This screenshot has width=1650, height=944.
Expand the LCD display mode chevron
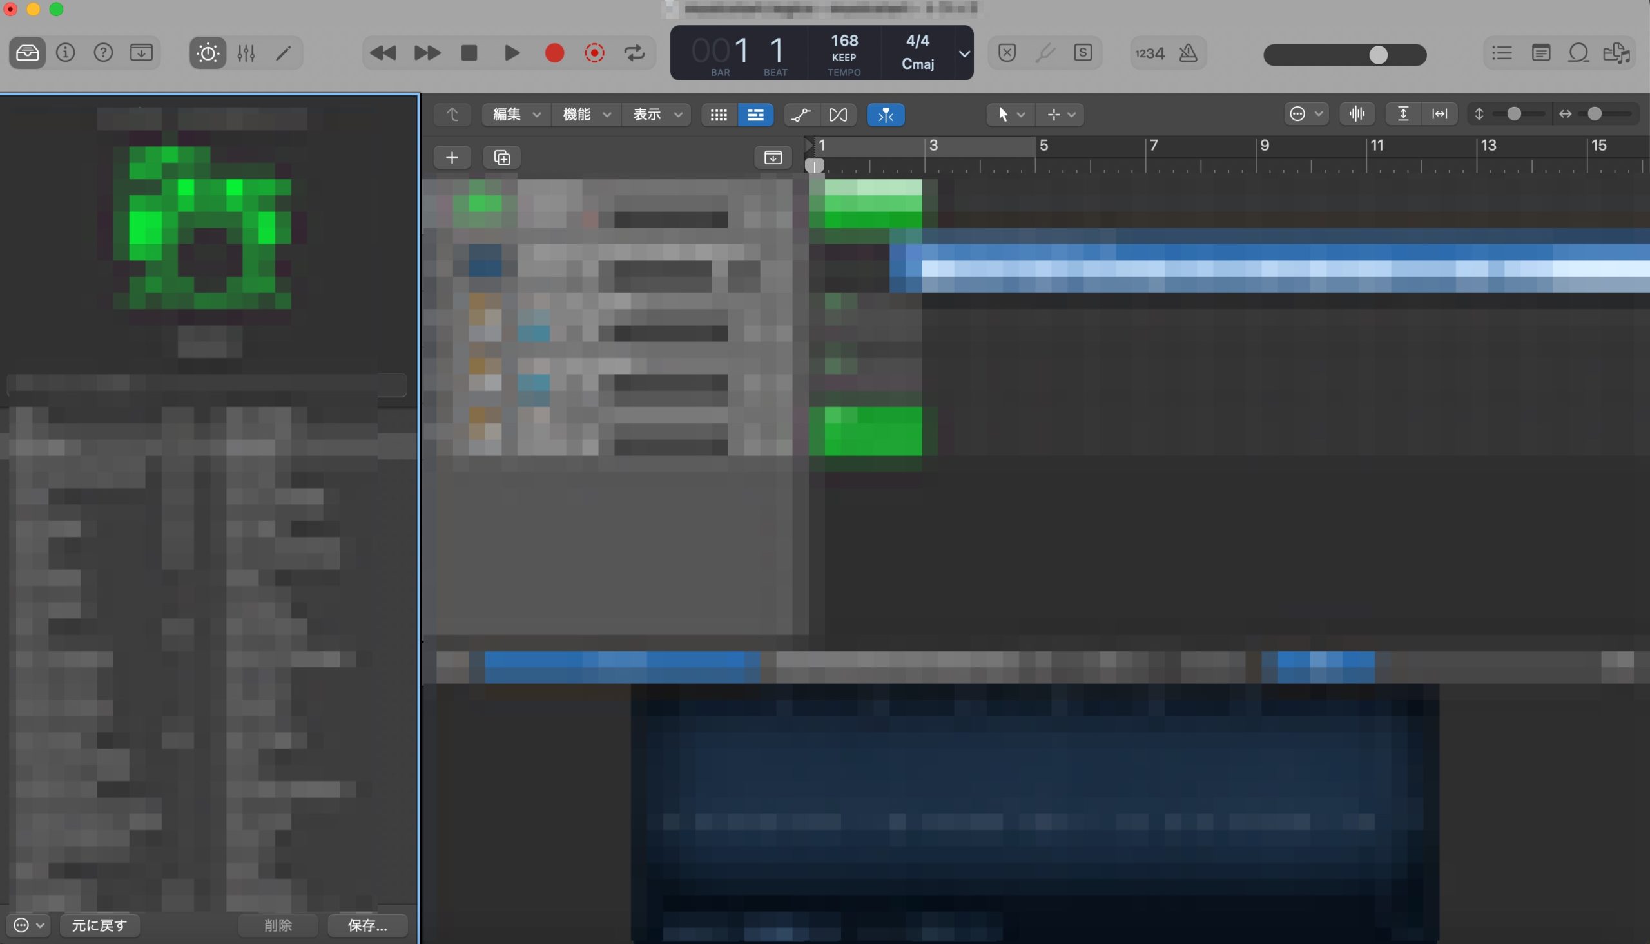[964, 53]
